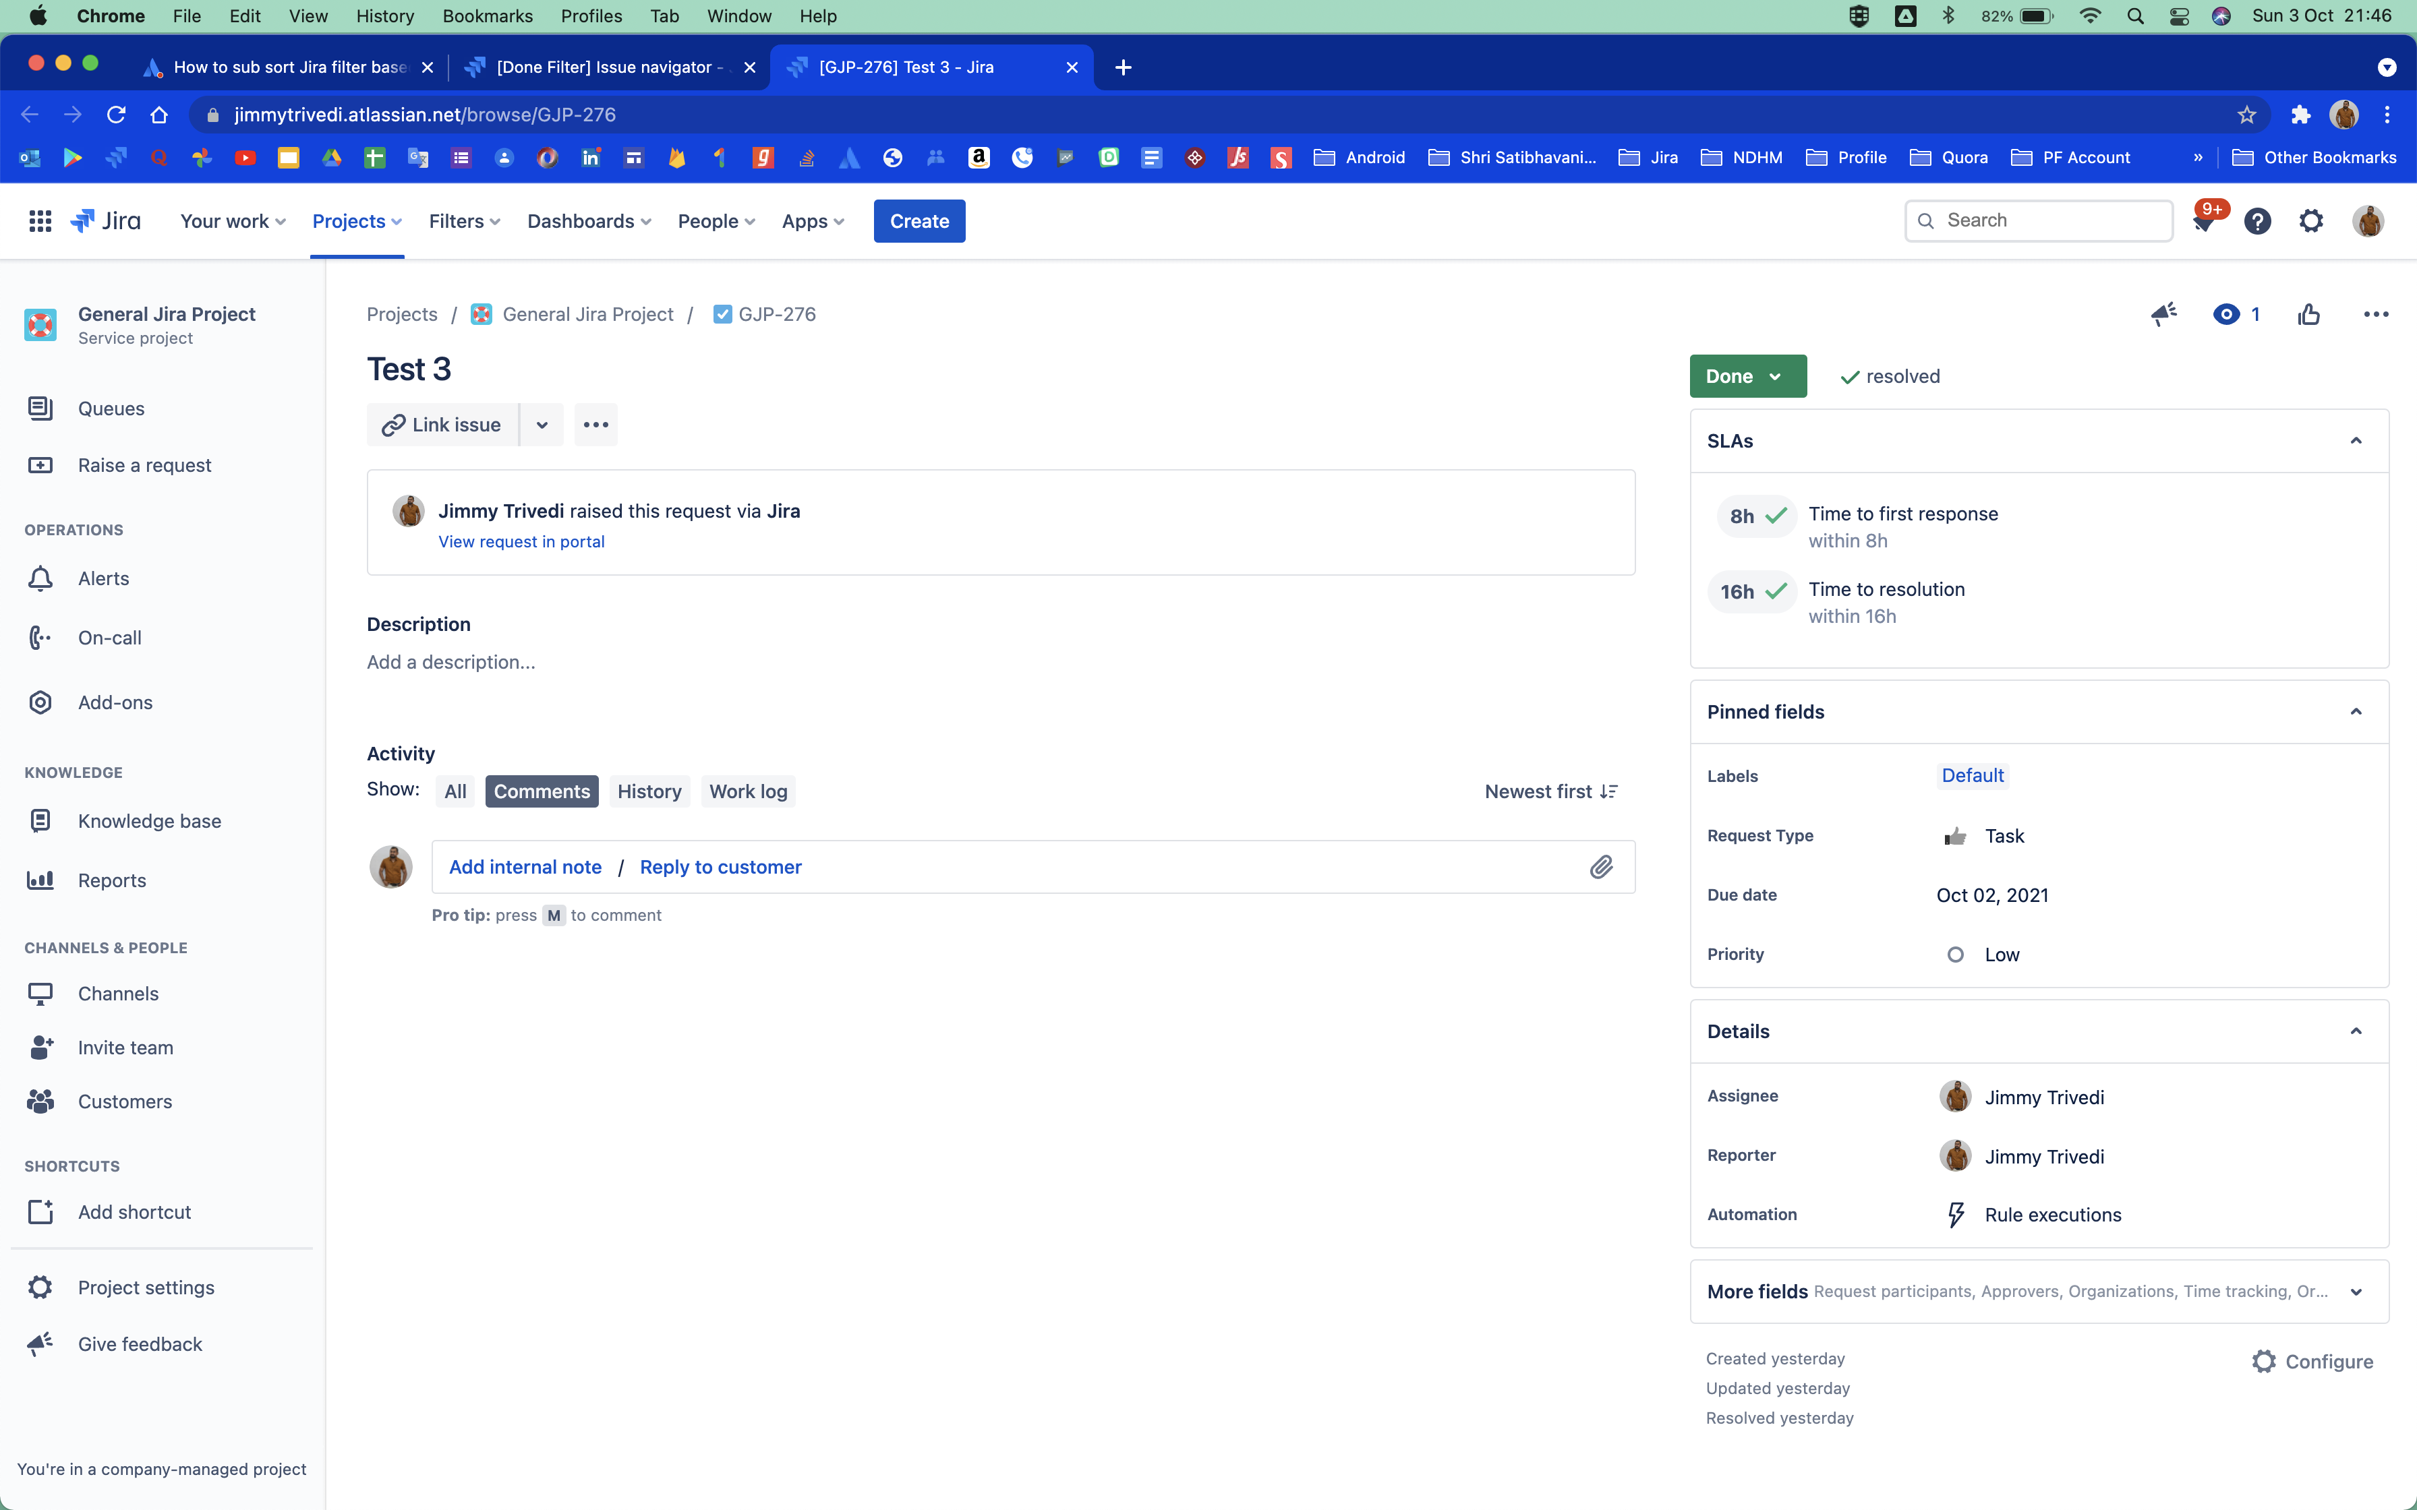Expand the More fields section
2417x1510 pixels.
coord(2355,1292)
